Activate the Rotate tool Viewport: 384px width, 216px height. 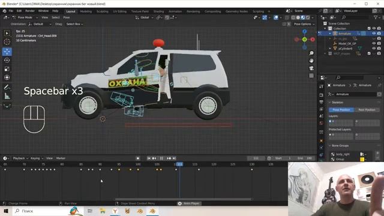[x=7, y=60]
